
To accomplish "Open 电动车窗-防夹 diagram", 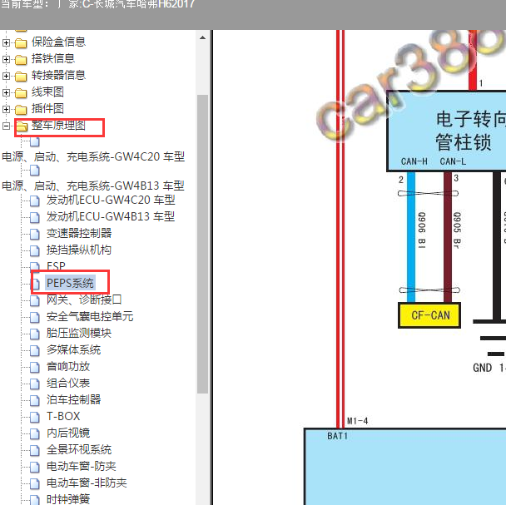I will [82, 466].
